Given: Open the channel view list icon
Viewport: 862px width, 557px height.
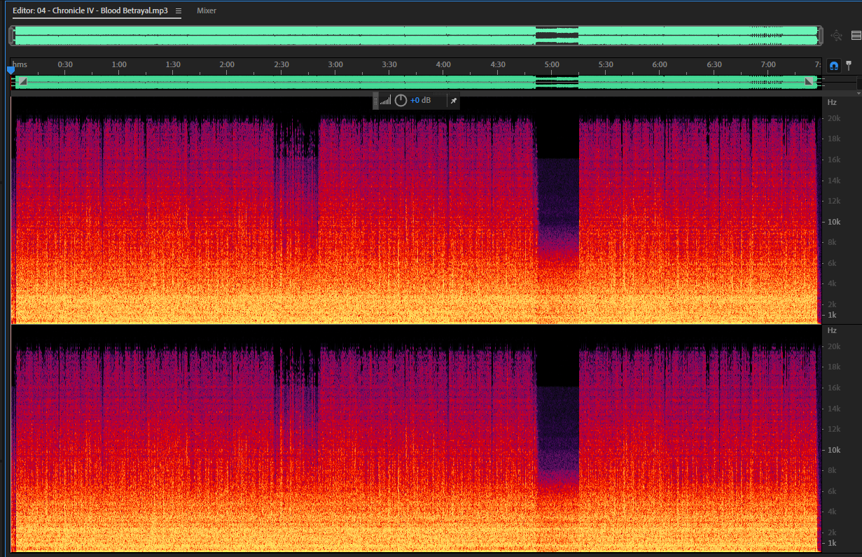Looking at the screenshot, I should tap(856, 36).
